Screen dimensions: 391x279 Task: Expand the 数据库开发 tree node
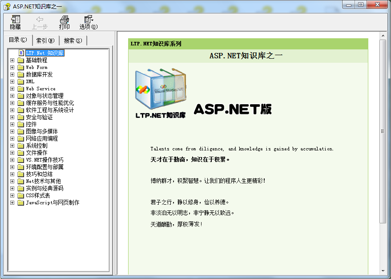(12, 74)
